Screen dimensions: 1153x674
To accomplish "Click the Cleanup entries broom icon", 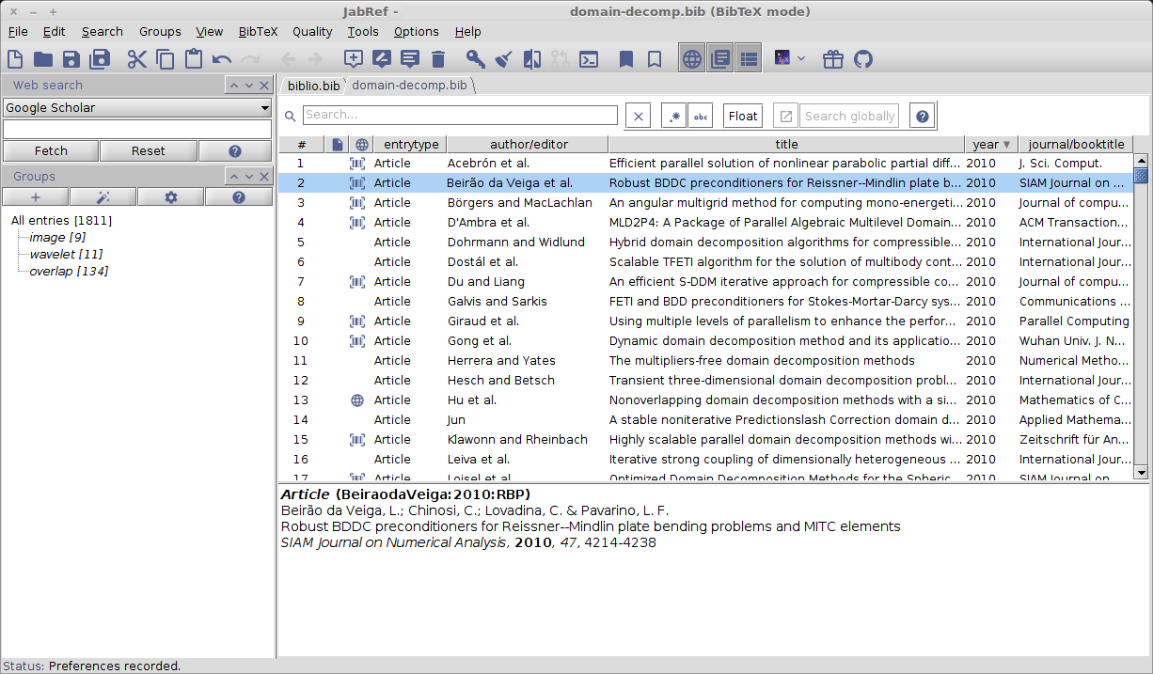I will click(504, 59).
